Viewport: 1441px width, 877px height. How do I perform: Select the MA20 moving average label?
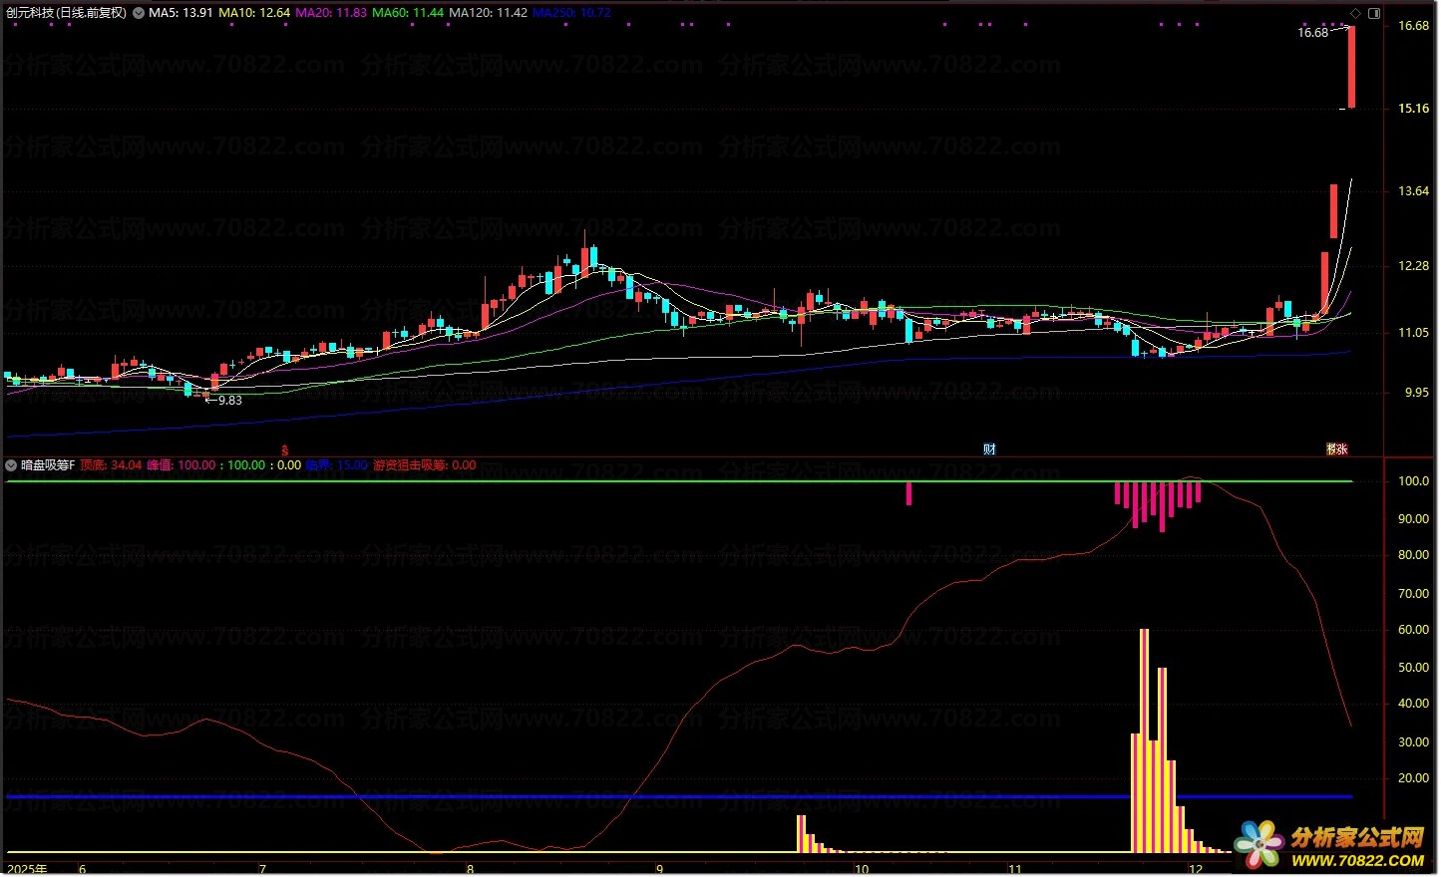tap(331, 13)
